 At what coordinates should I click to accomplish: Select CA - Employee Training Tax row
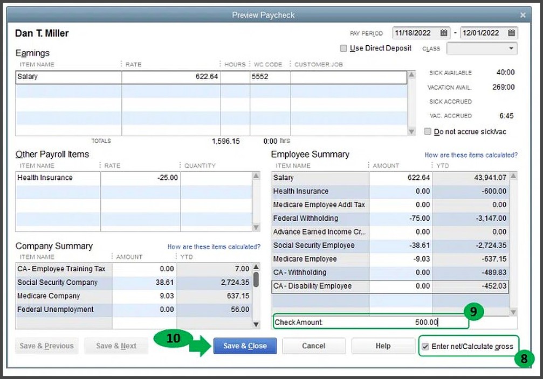[133, 269]
